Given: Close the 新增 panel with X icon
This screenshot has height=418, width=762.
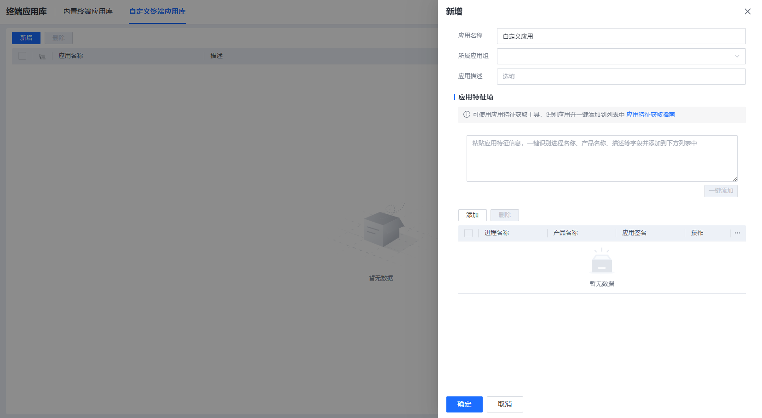Looking at the screenshot, I should tap(747, 11).
